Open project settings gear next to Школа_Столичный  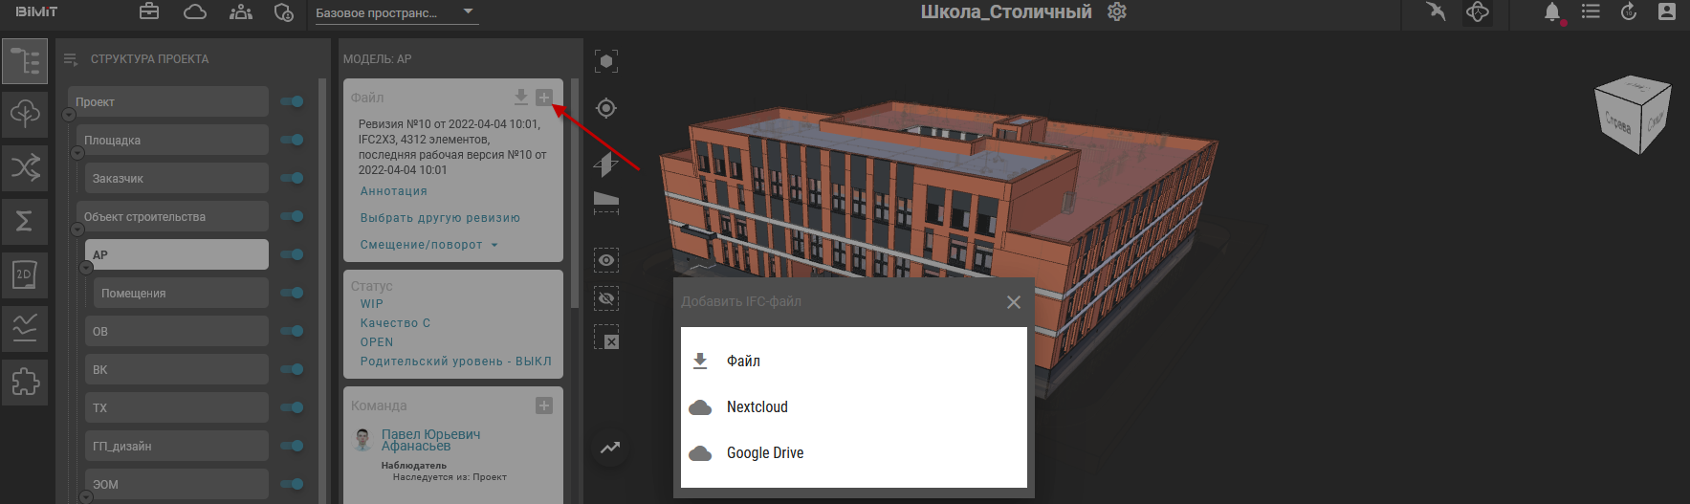tap(1117, 12)
